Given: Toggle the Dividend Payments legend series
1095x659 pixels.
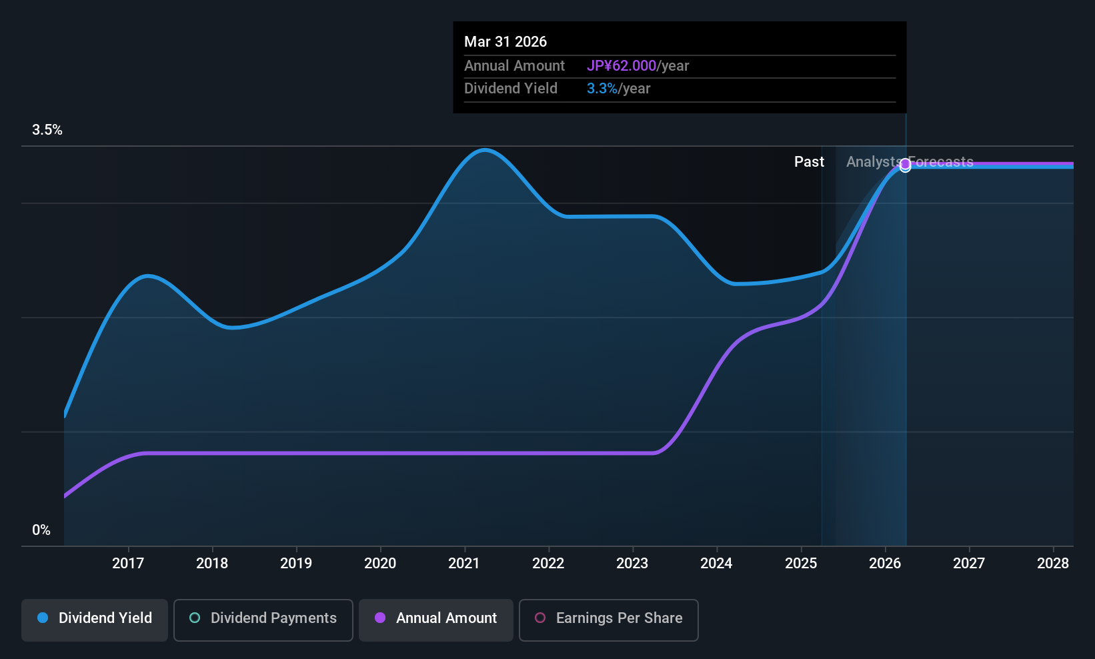Looking at the screenshot, I should pyautogui.click(x=263, y=620).
